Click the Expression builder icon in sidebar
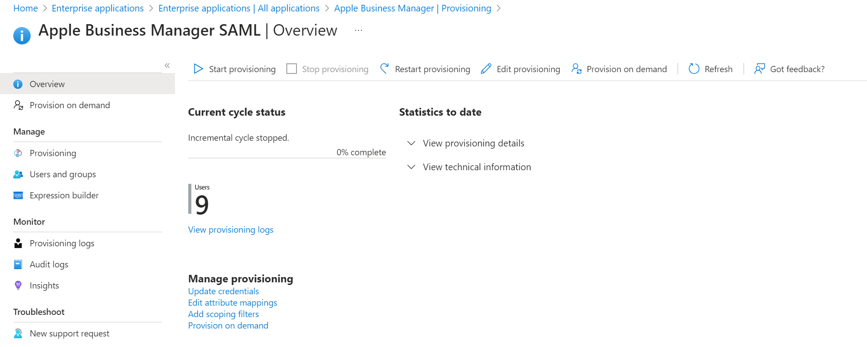Screen dimensions: 867x347 tap(18, 196)
